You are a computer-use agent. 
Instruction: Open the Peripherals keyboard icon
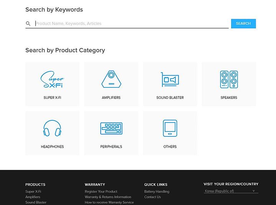tap(111, 128)
